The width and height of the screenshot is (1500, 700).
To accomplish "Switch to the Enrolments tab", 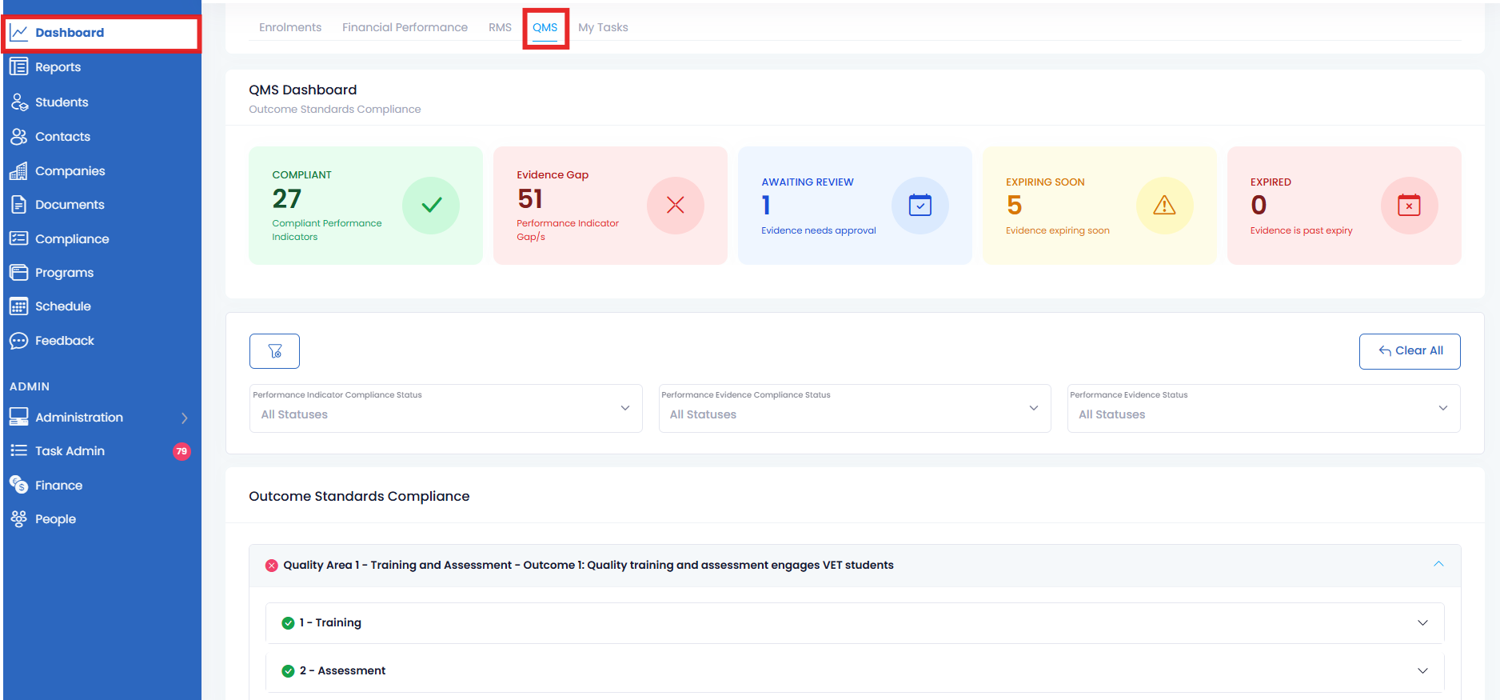I will pyautogui.click(x=290, y=27).
